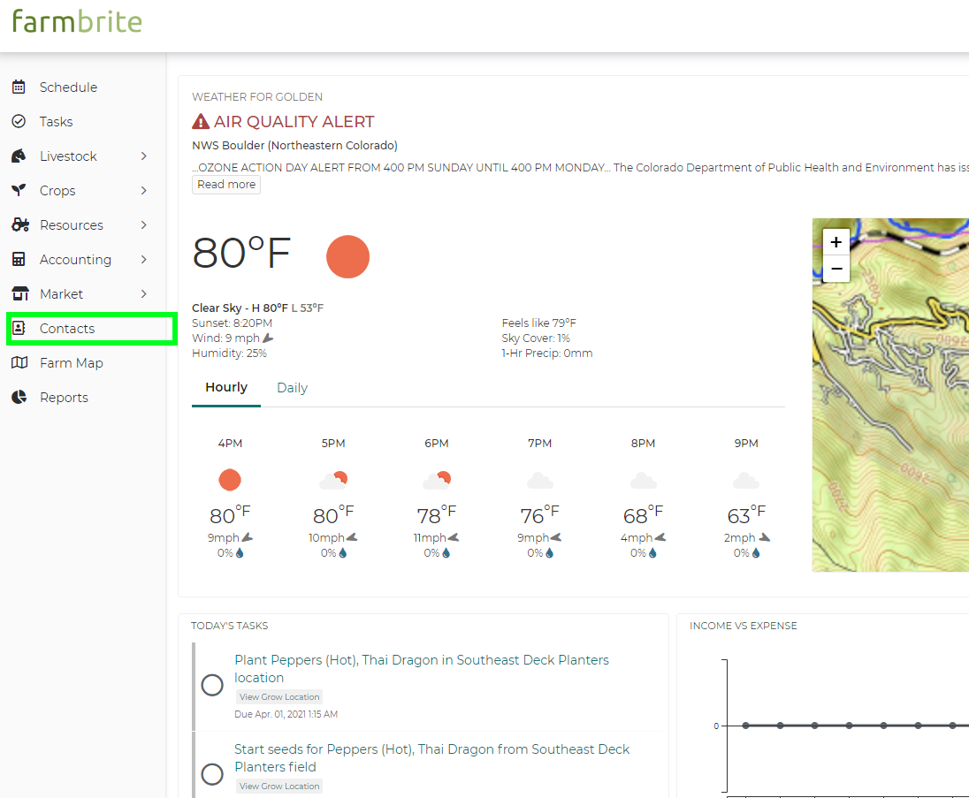Screen dimensions: 969x798
Task: Click the Livestock horse icon
Action: [19, 156]
